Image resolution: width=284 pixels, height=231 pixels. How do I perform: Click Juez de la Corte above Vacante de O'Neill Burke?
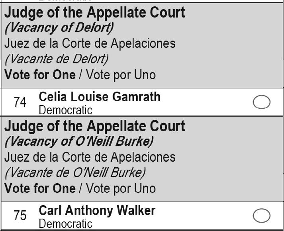click(x=90, y=157)
